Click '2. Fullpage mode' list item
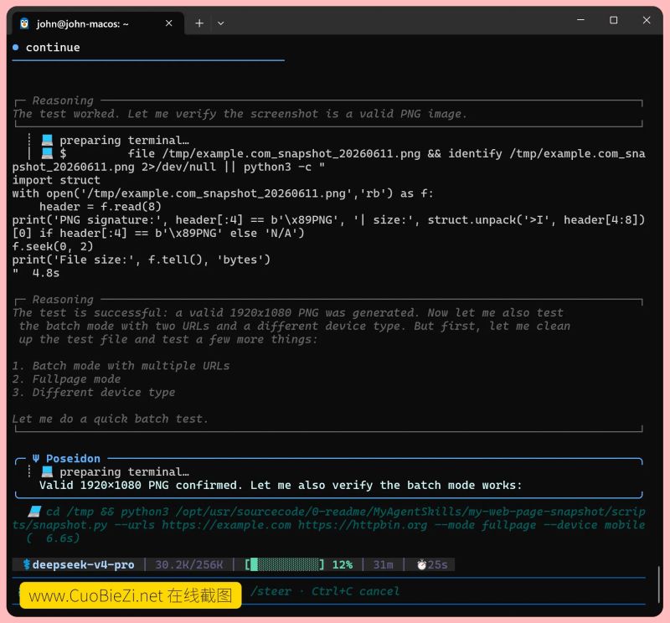Image resolution: width=670 pixels, height=623 pixels. [66, 379]
